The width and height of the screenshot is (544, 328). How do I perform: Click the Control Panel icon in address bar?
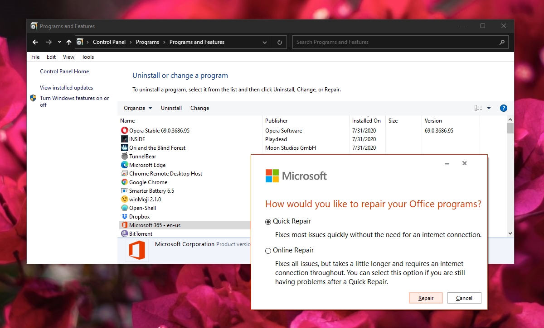(80, 42)
